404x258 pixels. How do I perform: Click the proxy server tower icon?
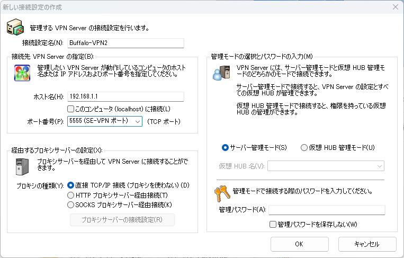click(22, 167)
